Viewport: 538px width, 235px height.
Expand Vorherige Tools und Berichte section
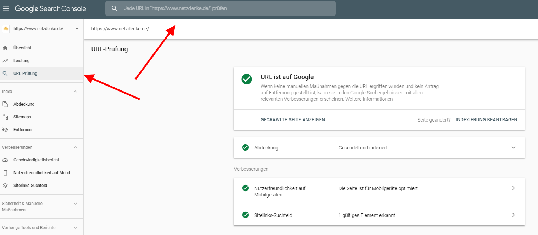tap(75, 228)
